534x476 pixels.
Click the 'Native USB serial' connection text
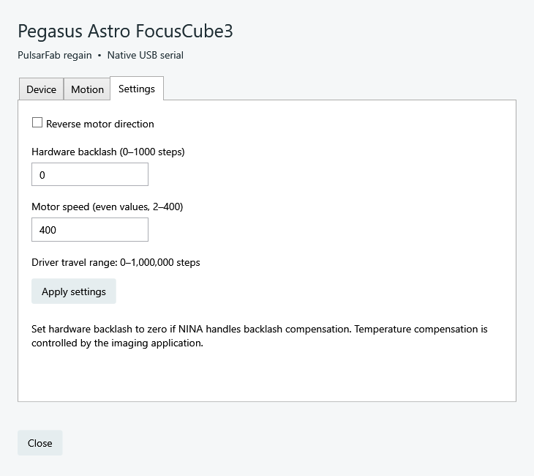[146, 55]
